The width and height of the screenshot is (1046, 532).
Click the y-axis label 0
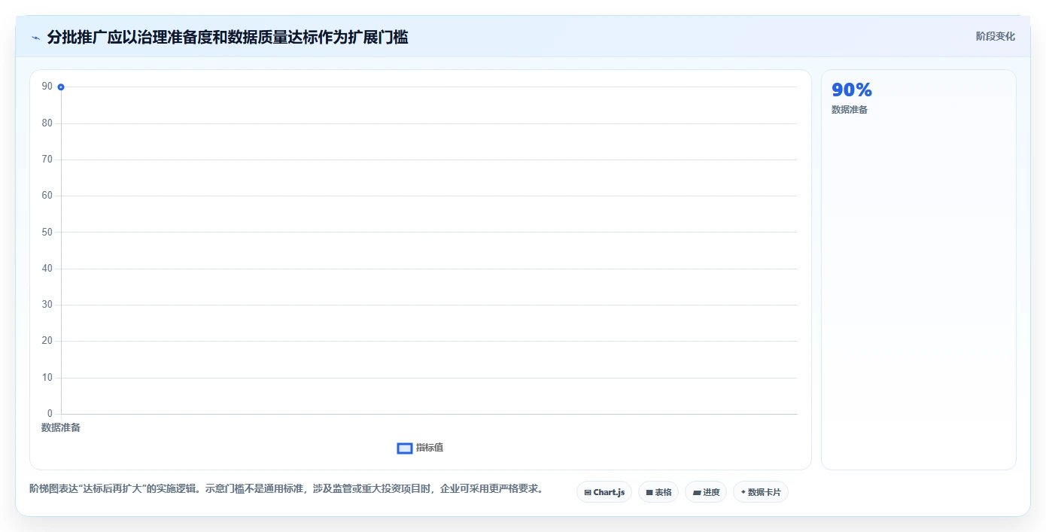[x=50, y=414]
